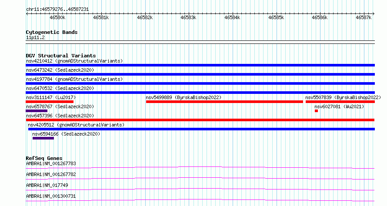Viewport: 387px width, 206px height.
Task: Click the purple bar under nsv6594166
Action: click(x=43, y=138)
